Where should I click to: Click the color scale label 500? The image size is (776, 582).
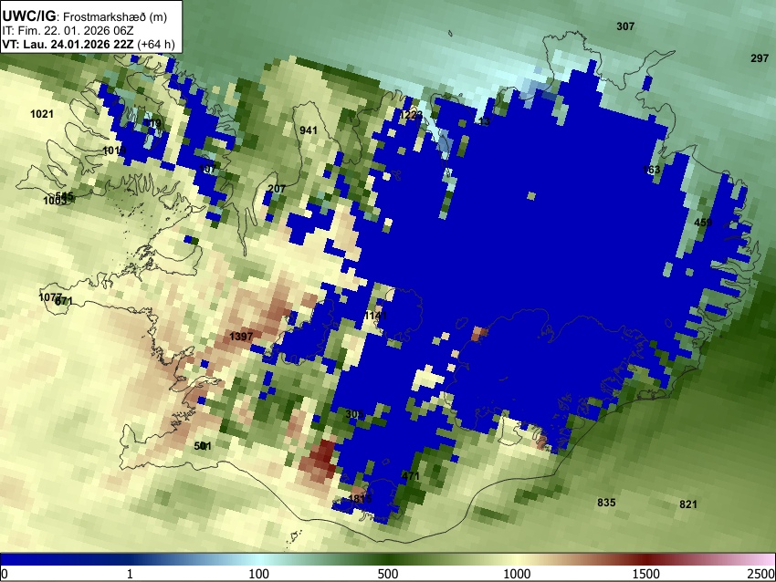[387, 574]
